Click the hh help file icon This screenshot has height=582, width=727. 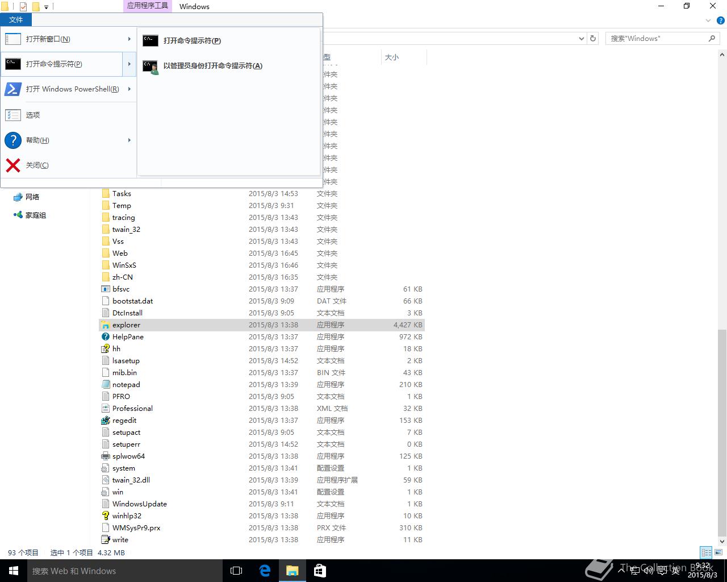tap(105, 349)
